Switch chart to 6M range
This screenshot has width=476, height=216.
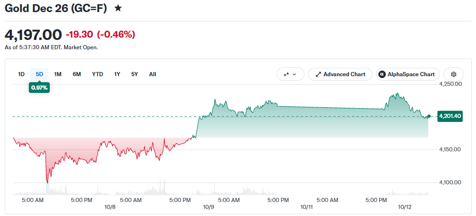(77, 74)
